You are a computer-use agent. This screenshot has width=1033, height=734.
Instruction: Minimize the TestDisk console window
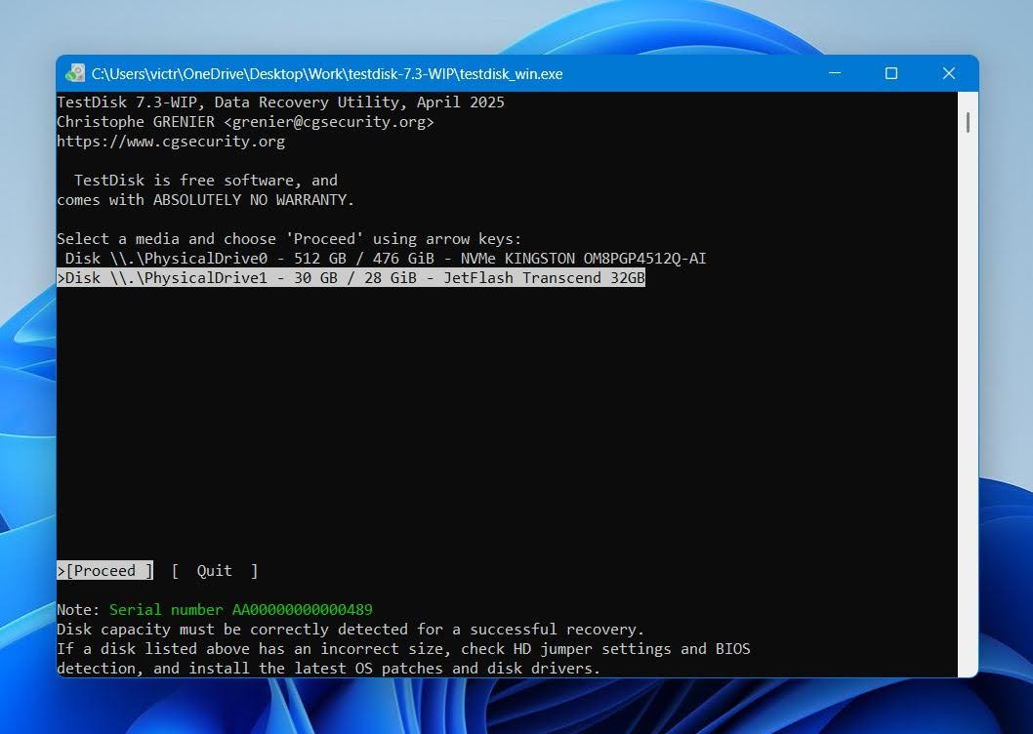point(835,73)
